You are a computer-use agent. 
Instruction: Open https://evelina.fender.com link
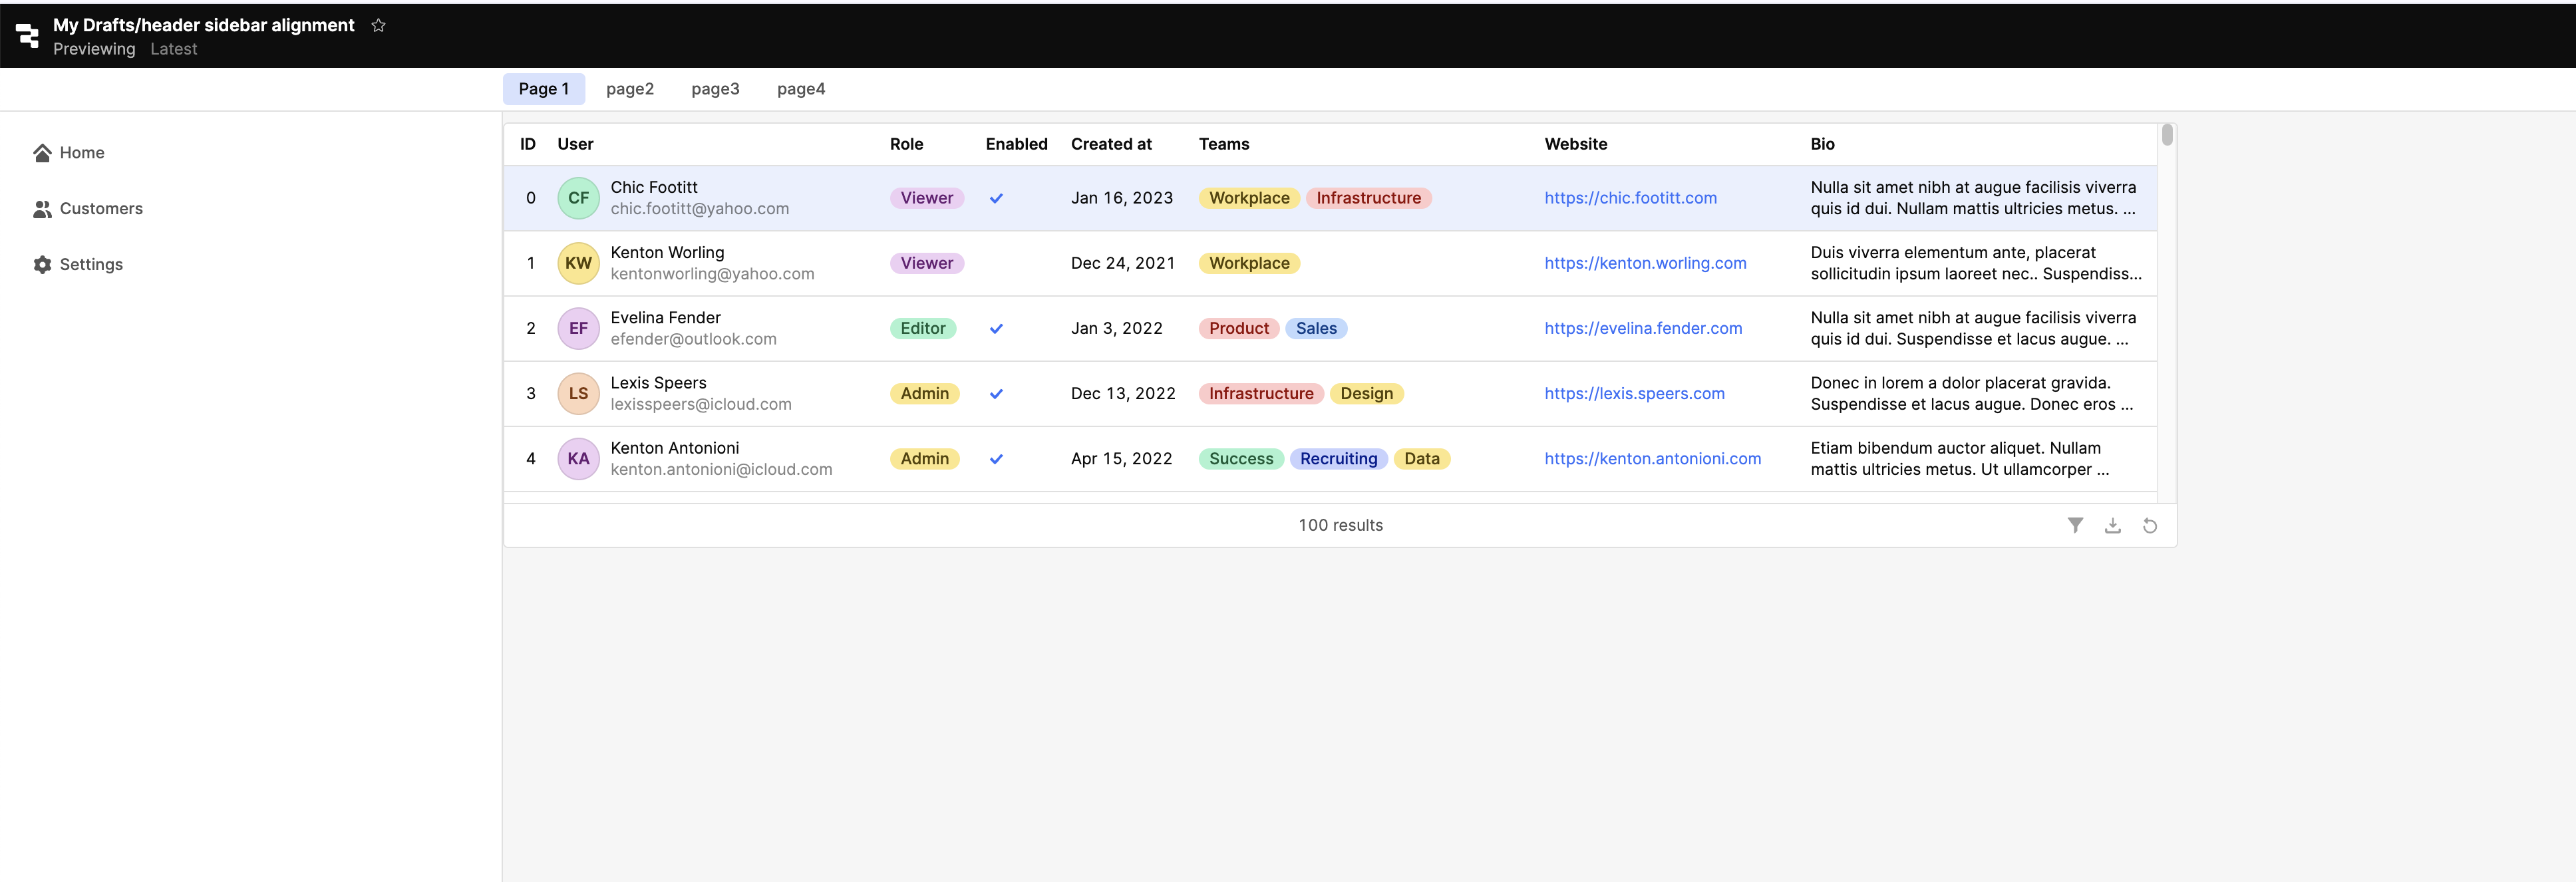(1643, 328)
